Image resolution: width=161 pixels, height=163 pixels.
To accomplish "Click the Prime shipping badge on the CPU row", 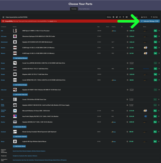I will click(x=114, y=31).
